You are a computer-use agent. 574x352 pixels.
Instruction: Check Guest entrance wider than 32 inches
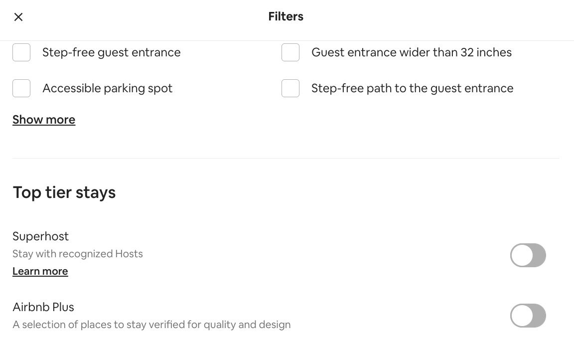(290, 52)
